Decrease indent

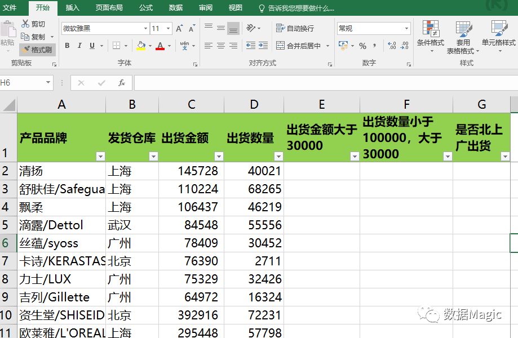point(251,46)
